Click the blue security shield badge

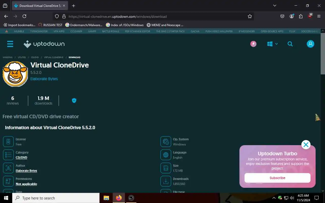[74, 100]
